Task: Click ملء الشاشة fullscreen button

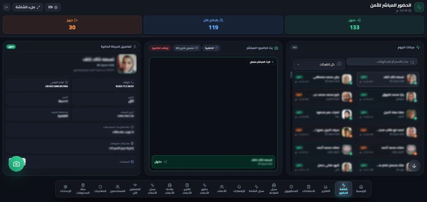Action: (x=28, y=7)
